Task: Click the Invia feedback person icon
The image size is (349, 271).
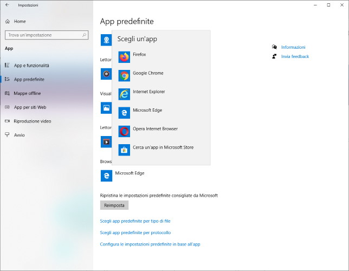Action: tap(274, 56)
